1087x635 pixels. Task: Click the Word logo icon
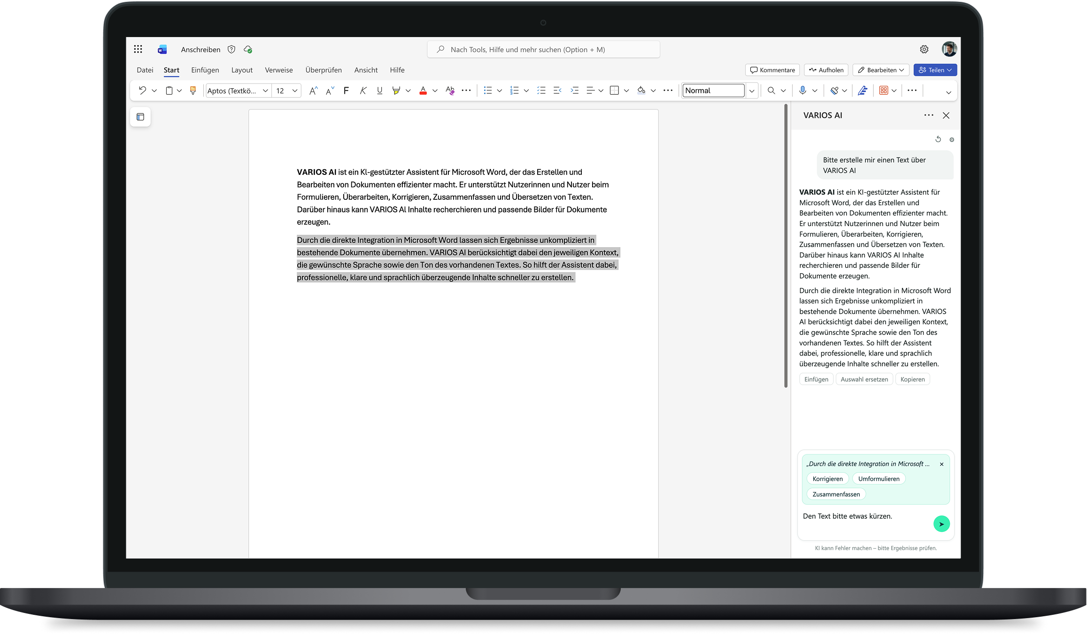(162, 49)
